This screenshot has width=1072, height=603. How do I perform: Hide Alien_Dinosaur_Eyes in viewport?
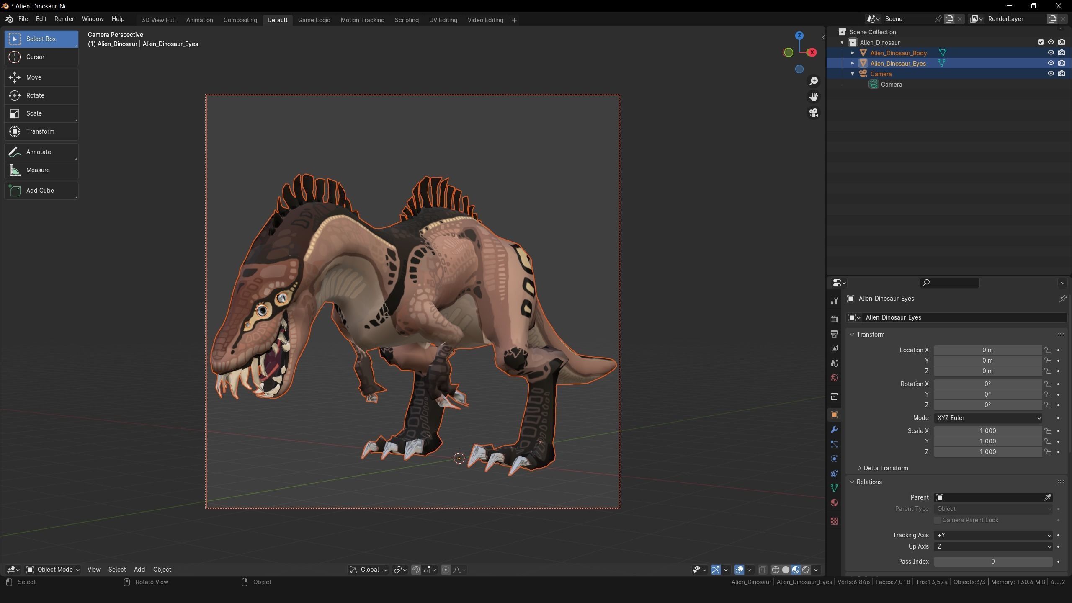point(1051,63)
